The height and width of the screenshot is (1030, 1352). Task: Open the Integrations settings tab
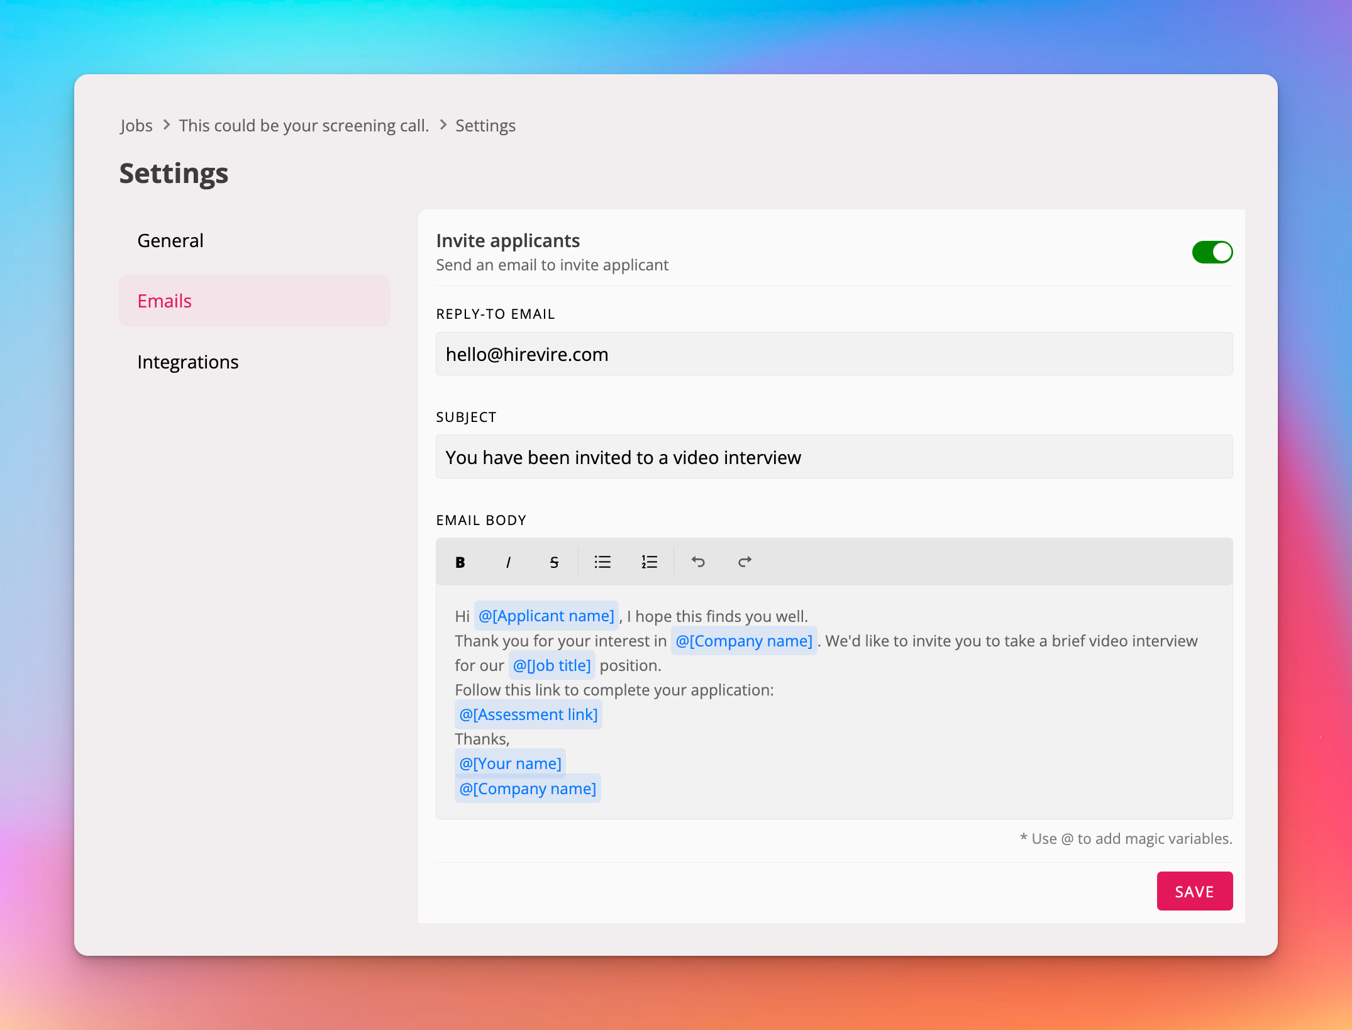[188, 362]
